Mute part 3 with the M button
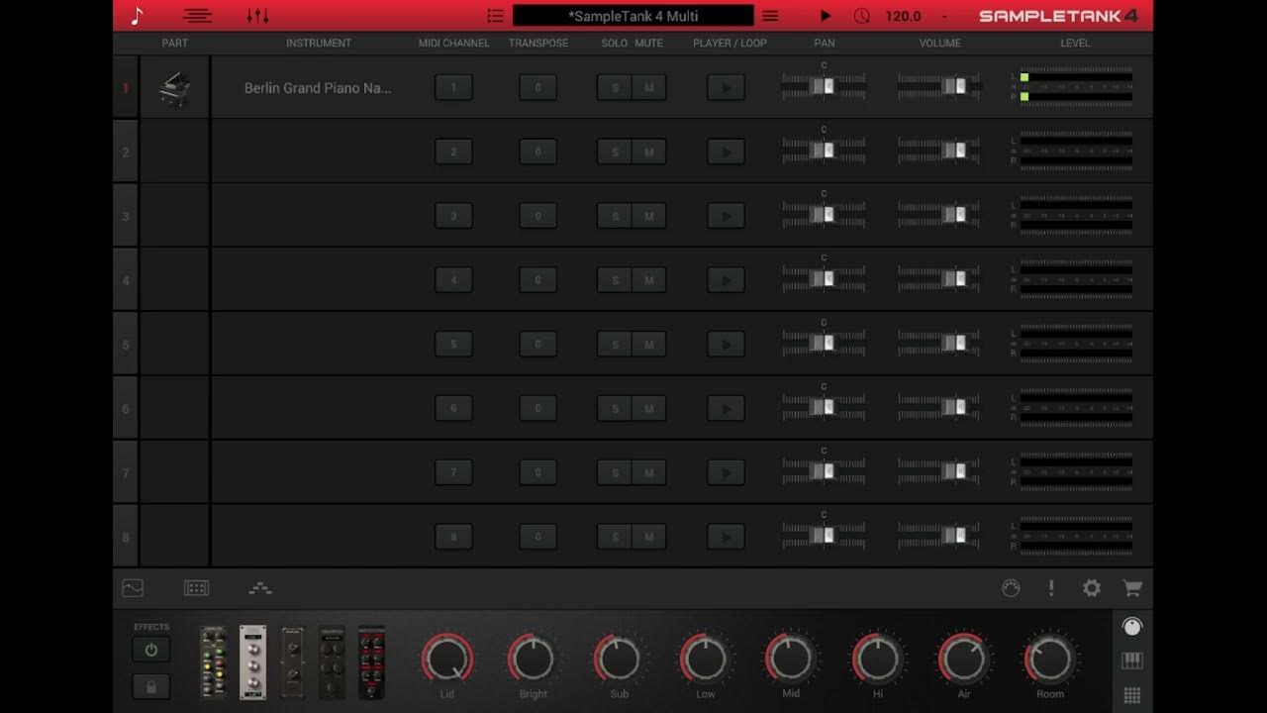Image resolution: width=1267 pixels, height=713 pixels. pyautogui.click(x=649, y=216)
